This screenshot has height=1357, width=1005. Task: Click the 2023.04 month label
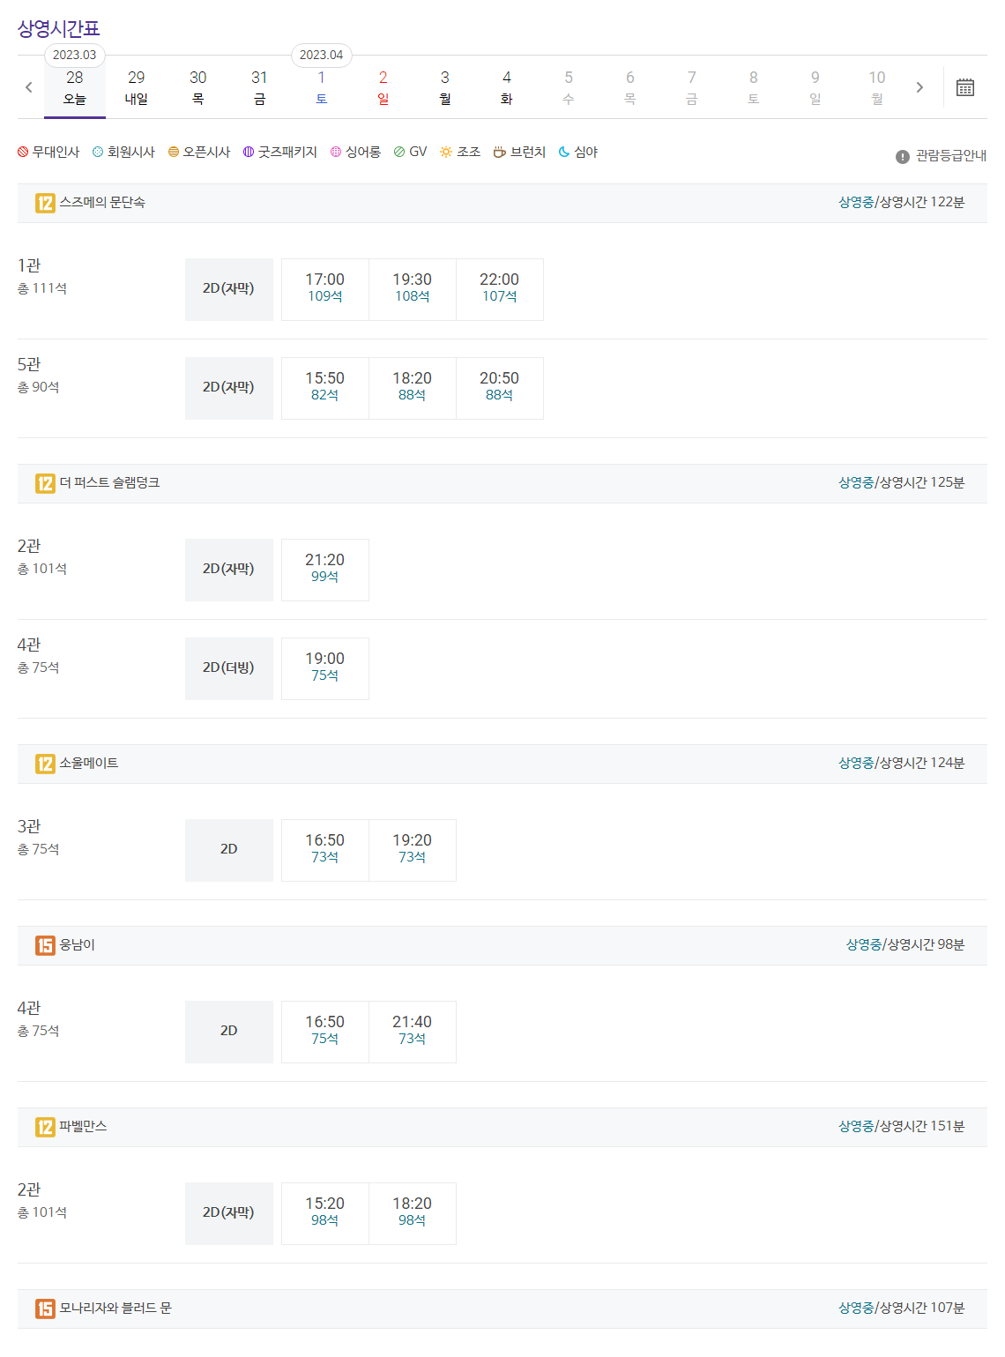pyautogui.click(x=322, y=55)
